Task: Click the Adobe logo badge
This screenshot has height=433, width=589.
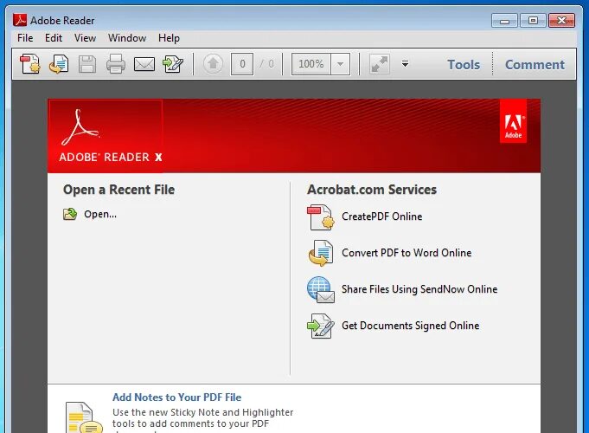Action: coord(513,120)
